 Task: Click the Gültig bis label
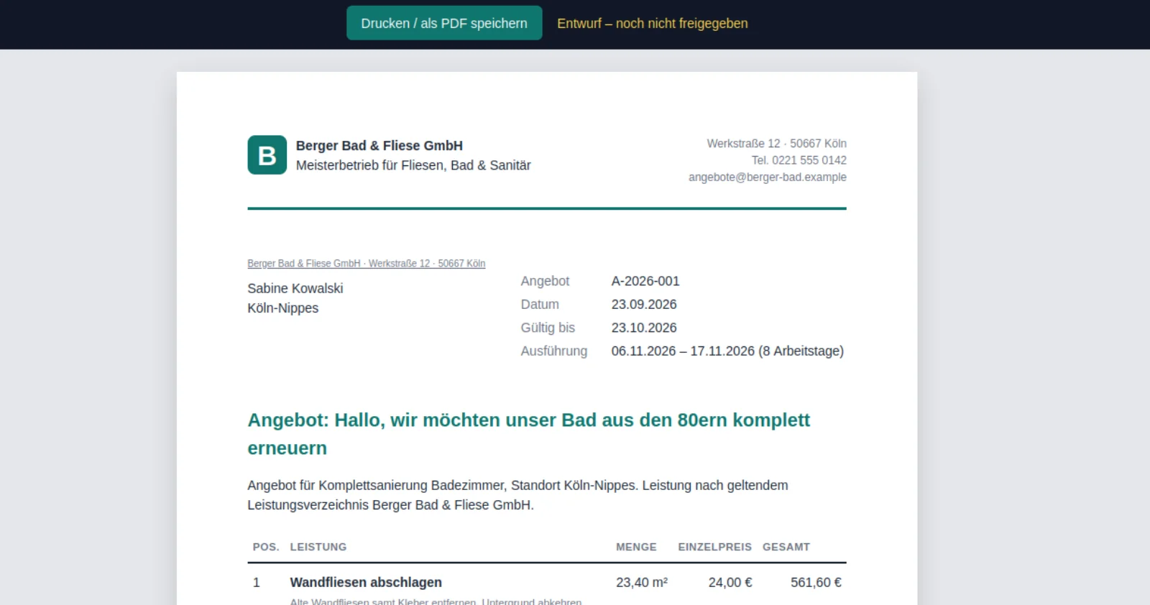coord(548,328)
